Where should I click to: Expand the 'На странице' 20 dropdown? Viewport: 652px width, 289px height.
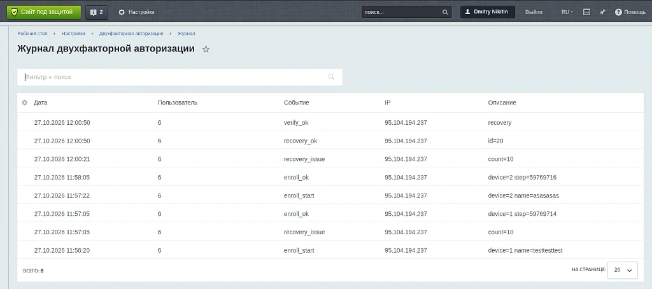tap(623, 270)
